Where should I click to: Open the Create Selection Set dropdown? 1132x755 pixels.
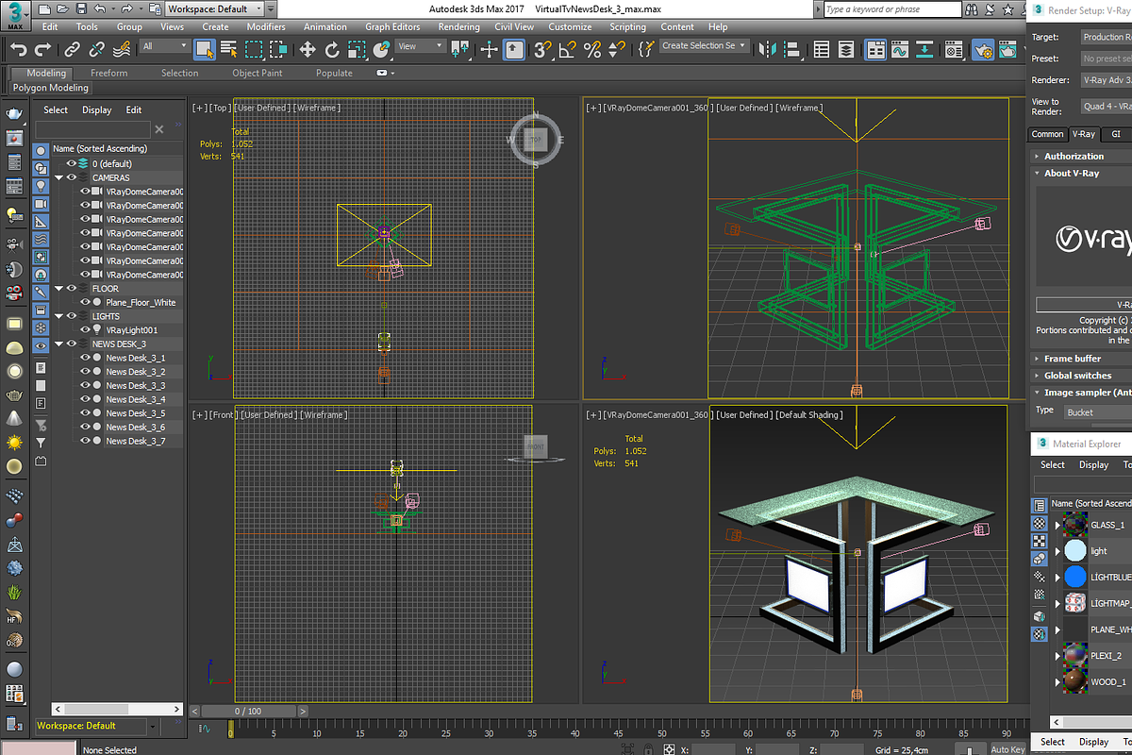point(703,45)
